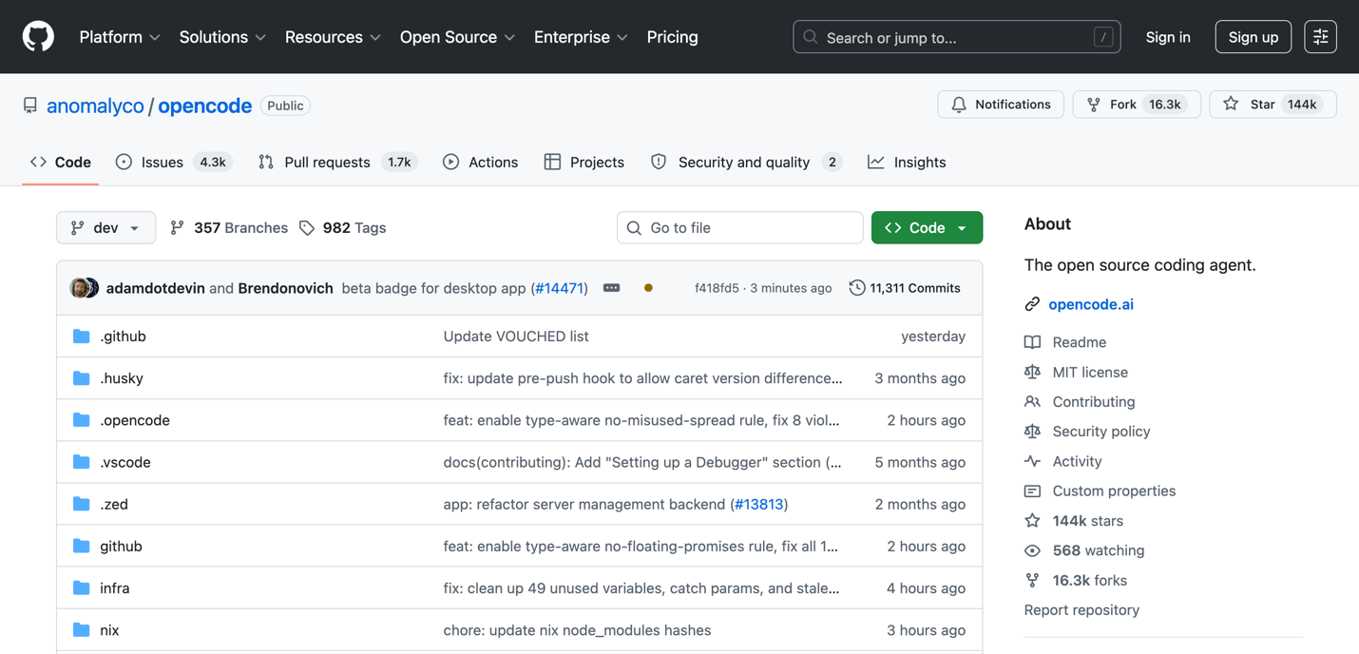Switch to the Issues tab
Viewport: 1359px width, 654px height.
coord(174,162)
